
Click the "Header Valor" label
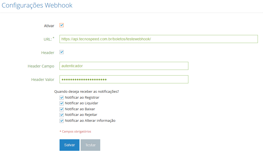[43, 79]
